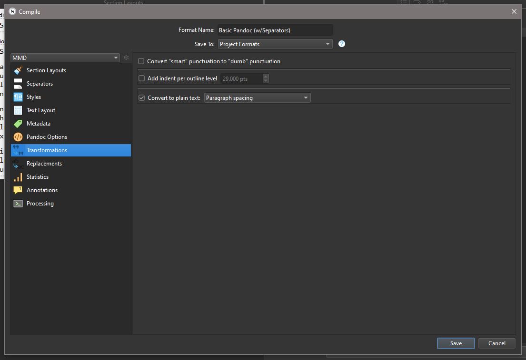Click the blue help question mark icon
The image size is (526, 360).
(x=341, y=44)
